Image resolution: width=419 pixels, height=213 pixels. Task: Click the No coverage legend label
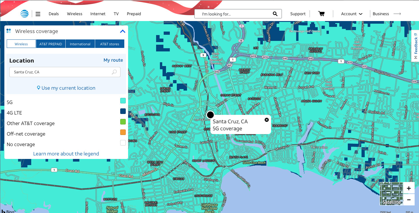pyautogui.click(x=21, y=144)
